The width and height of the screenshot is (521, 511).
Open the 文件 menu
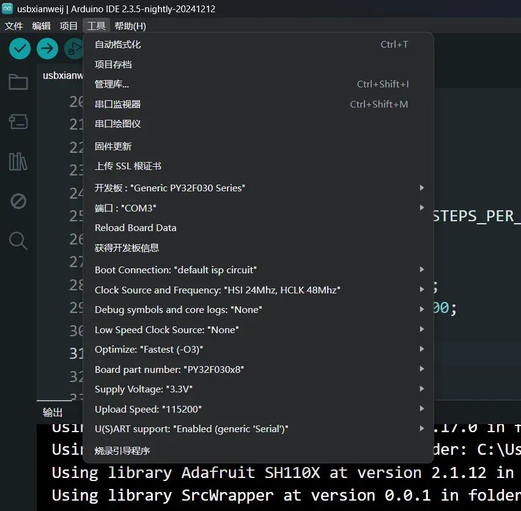[13, 26]
